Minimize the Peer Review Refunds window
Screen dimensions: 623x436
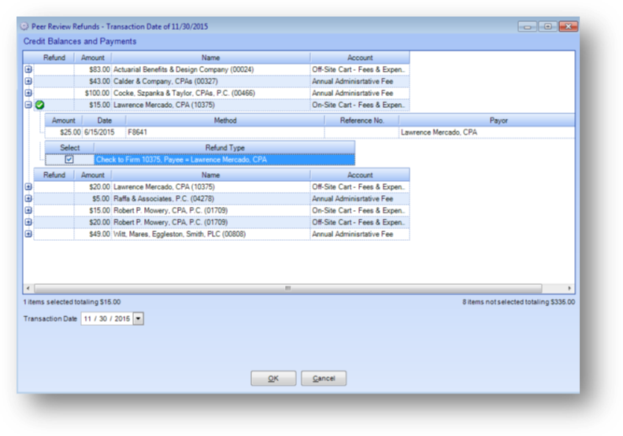coord(527,27)
